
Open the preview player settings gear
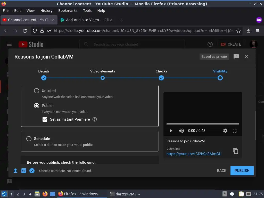coord(225,131)
